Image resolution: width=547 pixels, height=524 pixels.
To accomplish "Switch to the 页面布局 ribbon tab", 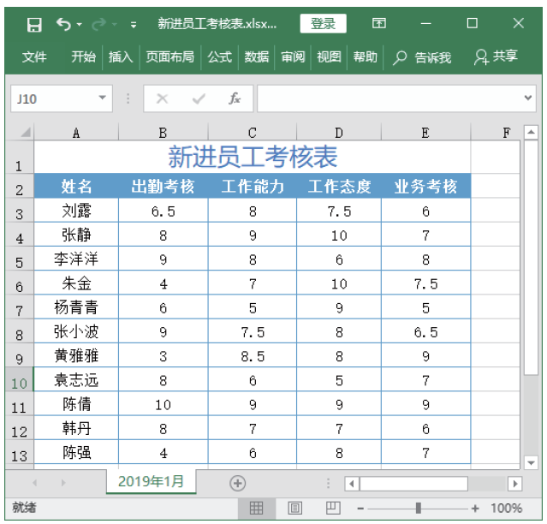I will point(169,57).
